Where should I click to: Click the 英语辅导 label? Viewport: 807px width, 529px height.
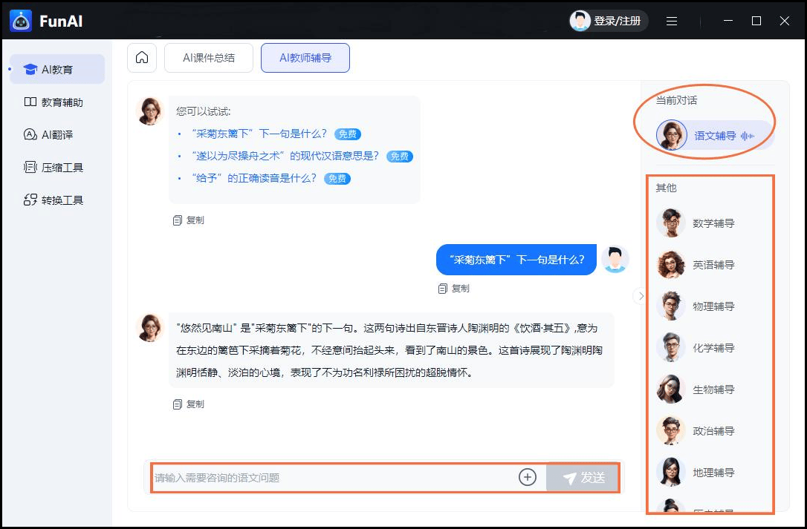click(713, 265)
